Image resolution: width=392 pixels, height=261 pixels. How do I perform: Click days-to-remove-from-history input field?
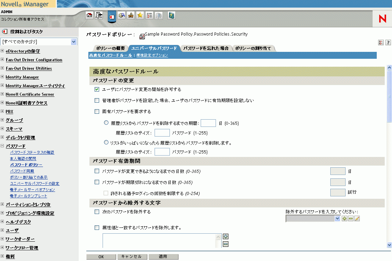[x=208, y=123]
